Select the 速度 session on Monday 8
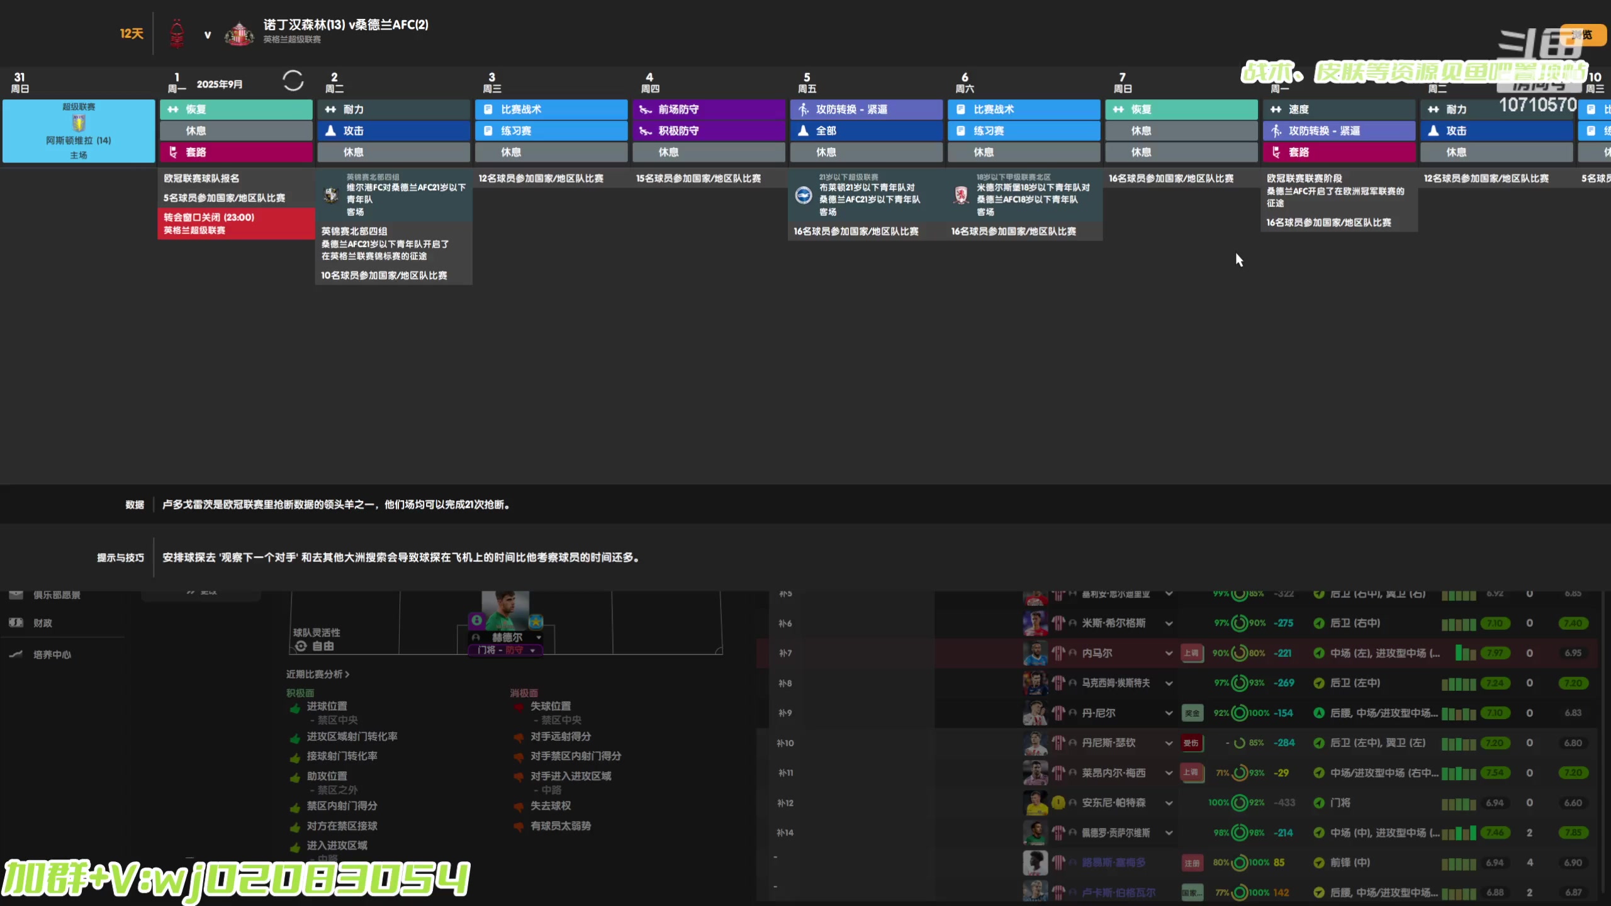 [x=1339, y=109]
